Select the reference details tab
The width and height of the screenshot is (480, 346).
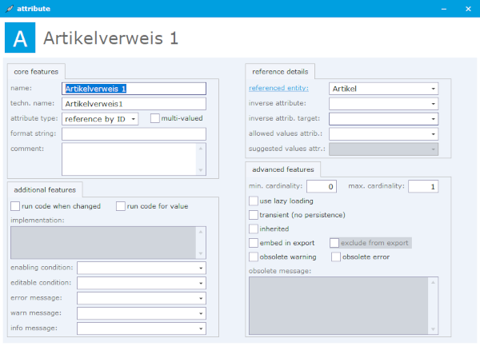(280, 72)
